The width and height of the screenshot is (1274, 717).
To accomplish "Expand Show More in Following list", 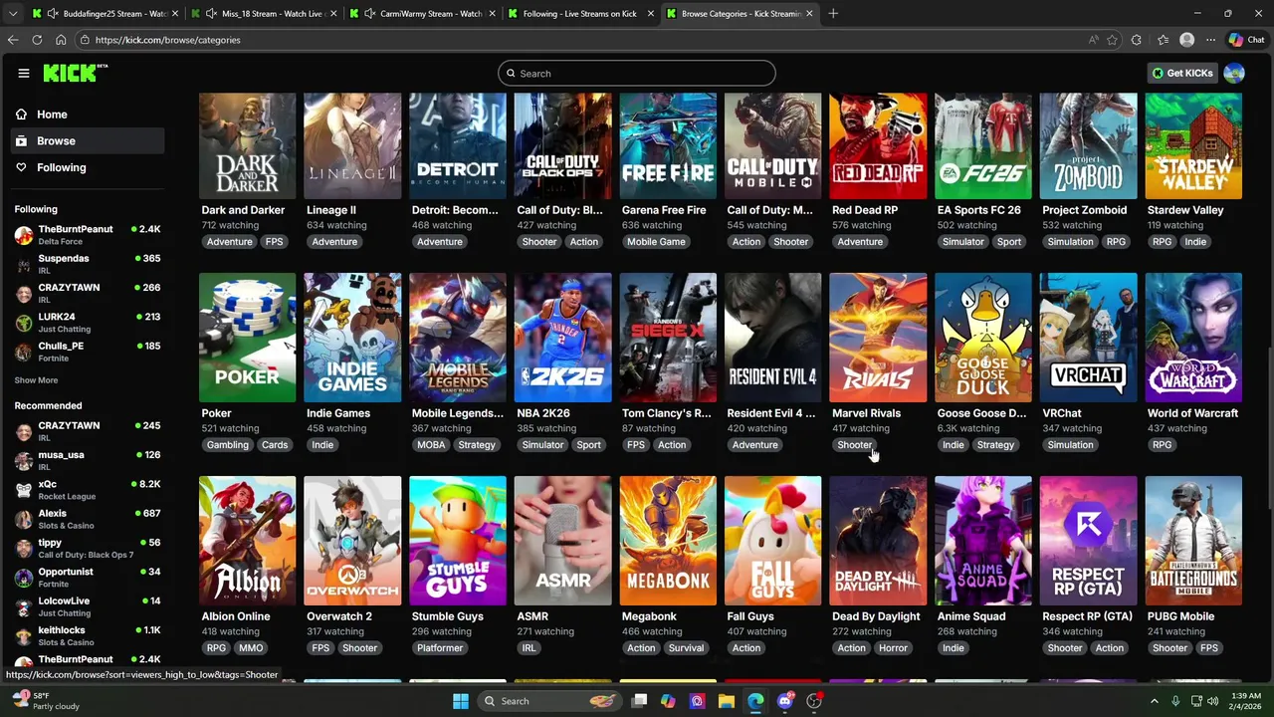I will pyautogui.click(x=36, y=380).
